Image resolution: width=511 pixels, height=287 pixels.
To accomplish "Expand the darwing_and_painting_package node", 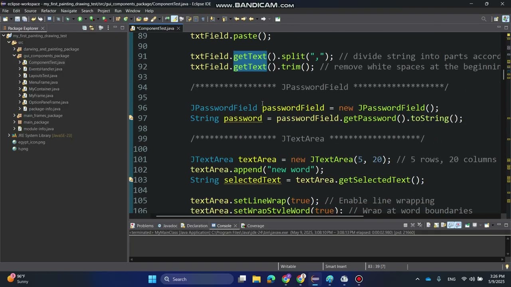I will coord(14,49).
